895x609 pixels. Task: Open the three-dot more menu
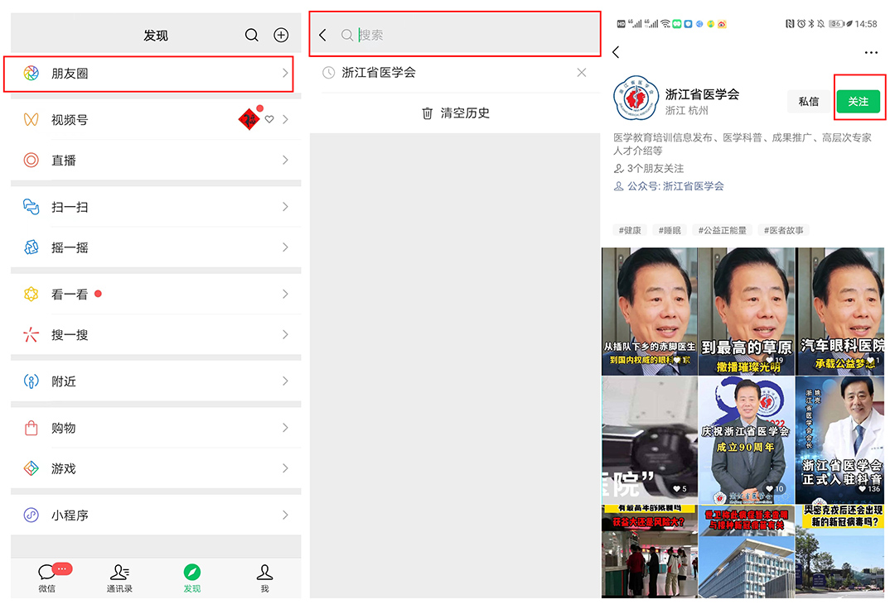pyautogui.click(x=871, y=52)
